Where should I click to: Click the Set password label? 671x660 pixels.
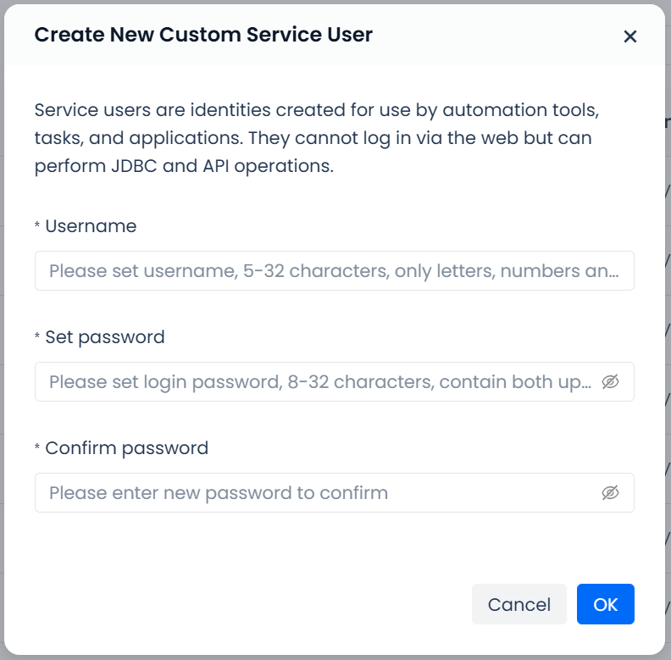pos(105,337)
